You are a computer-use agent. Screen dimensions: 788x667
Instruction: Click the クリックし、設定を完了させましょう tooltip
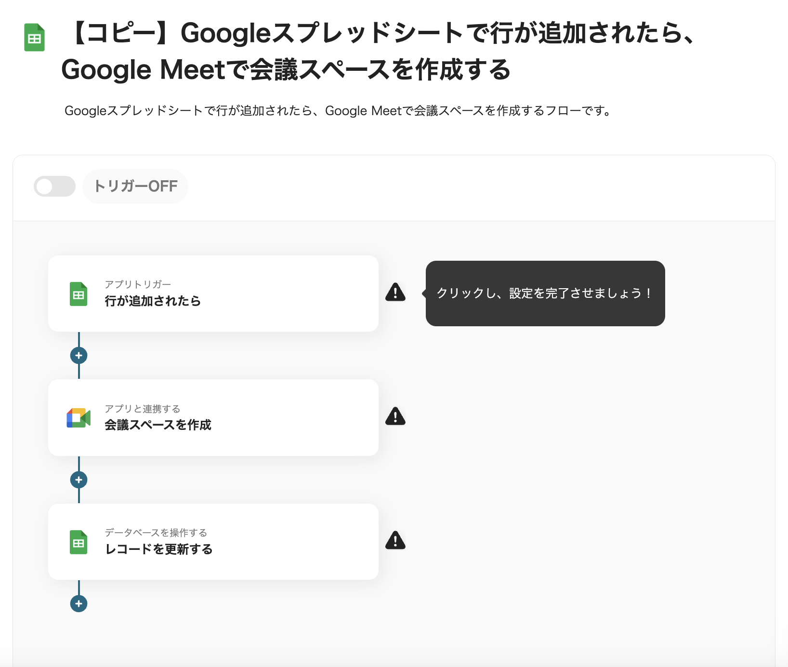[545, 293]
